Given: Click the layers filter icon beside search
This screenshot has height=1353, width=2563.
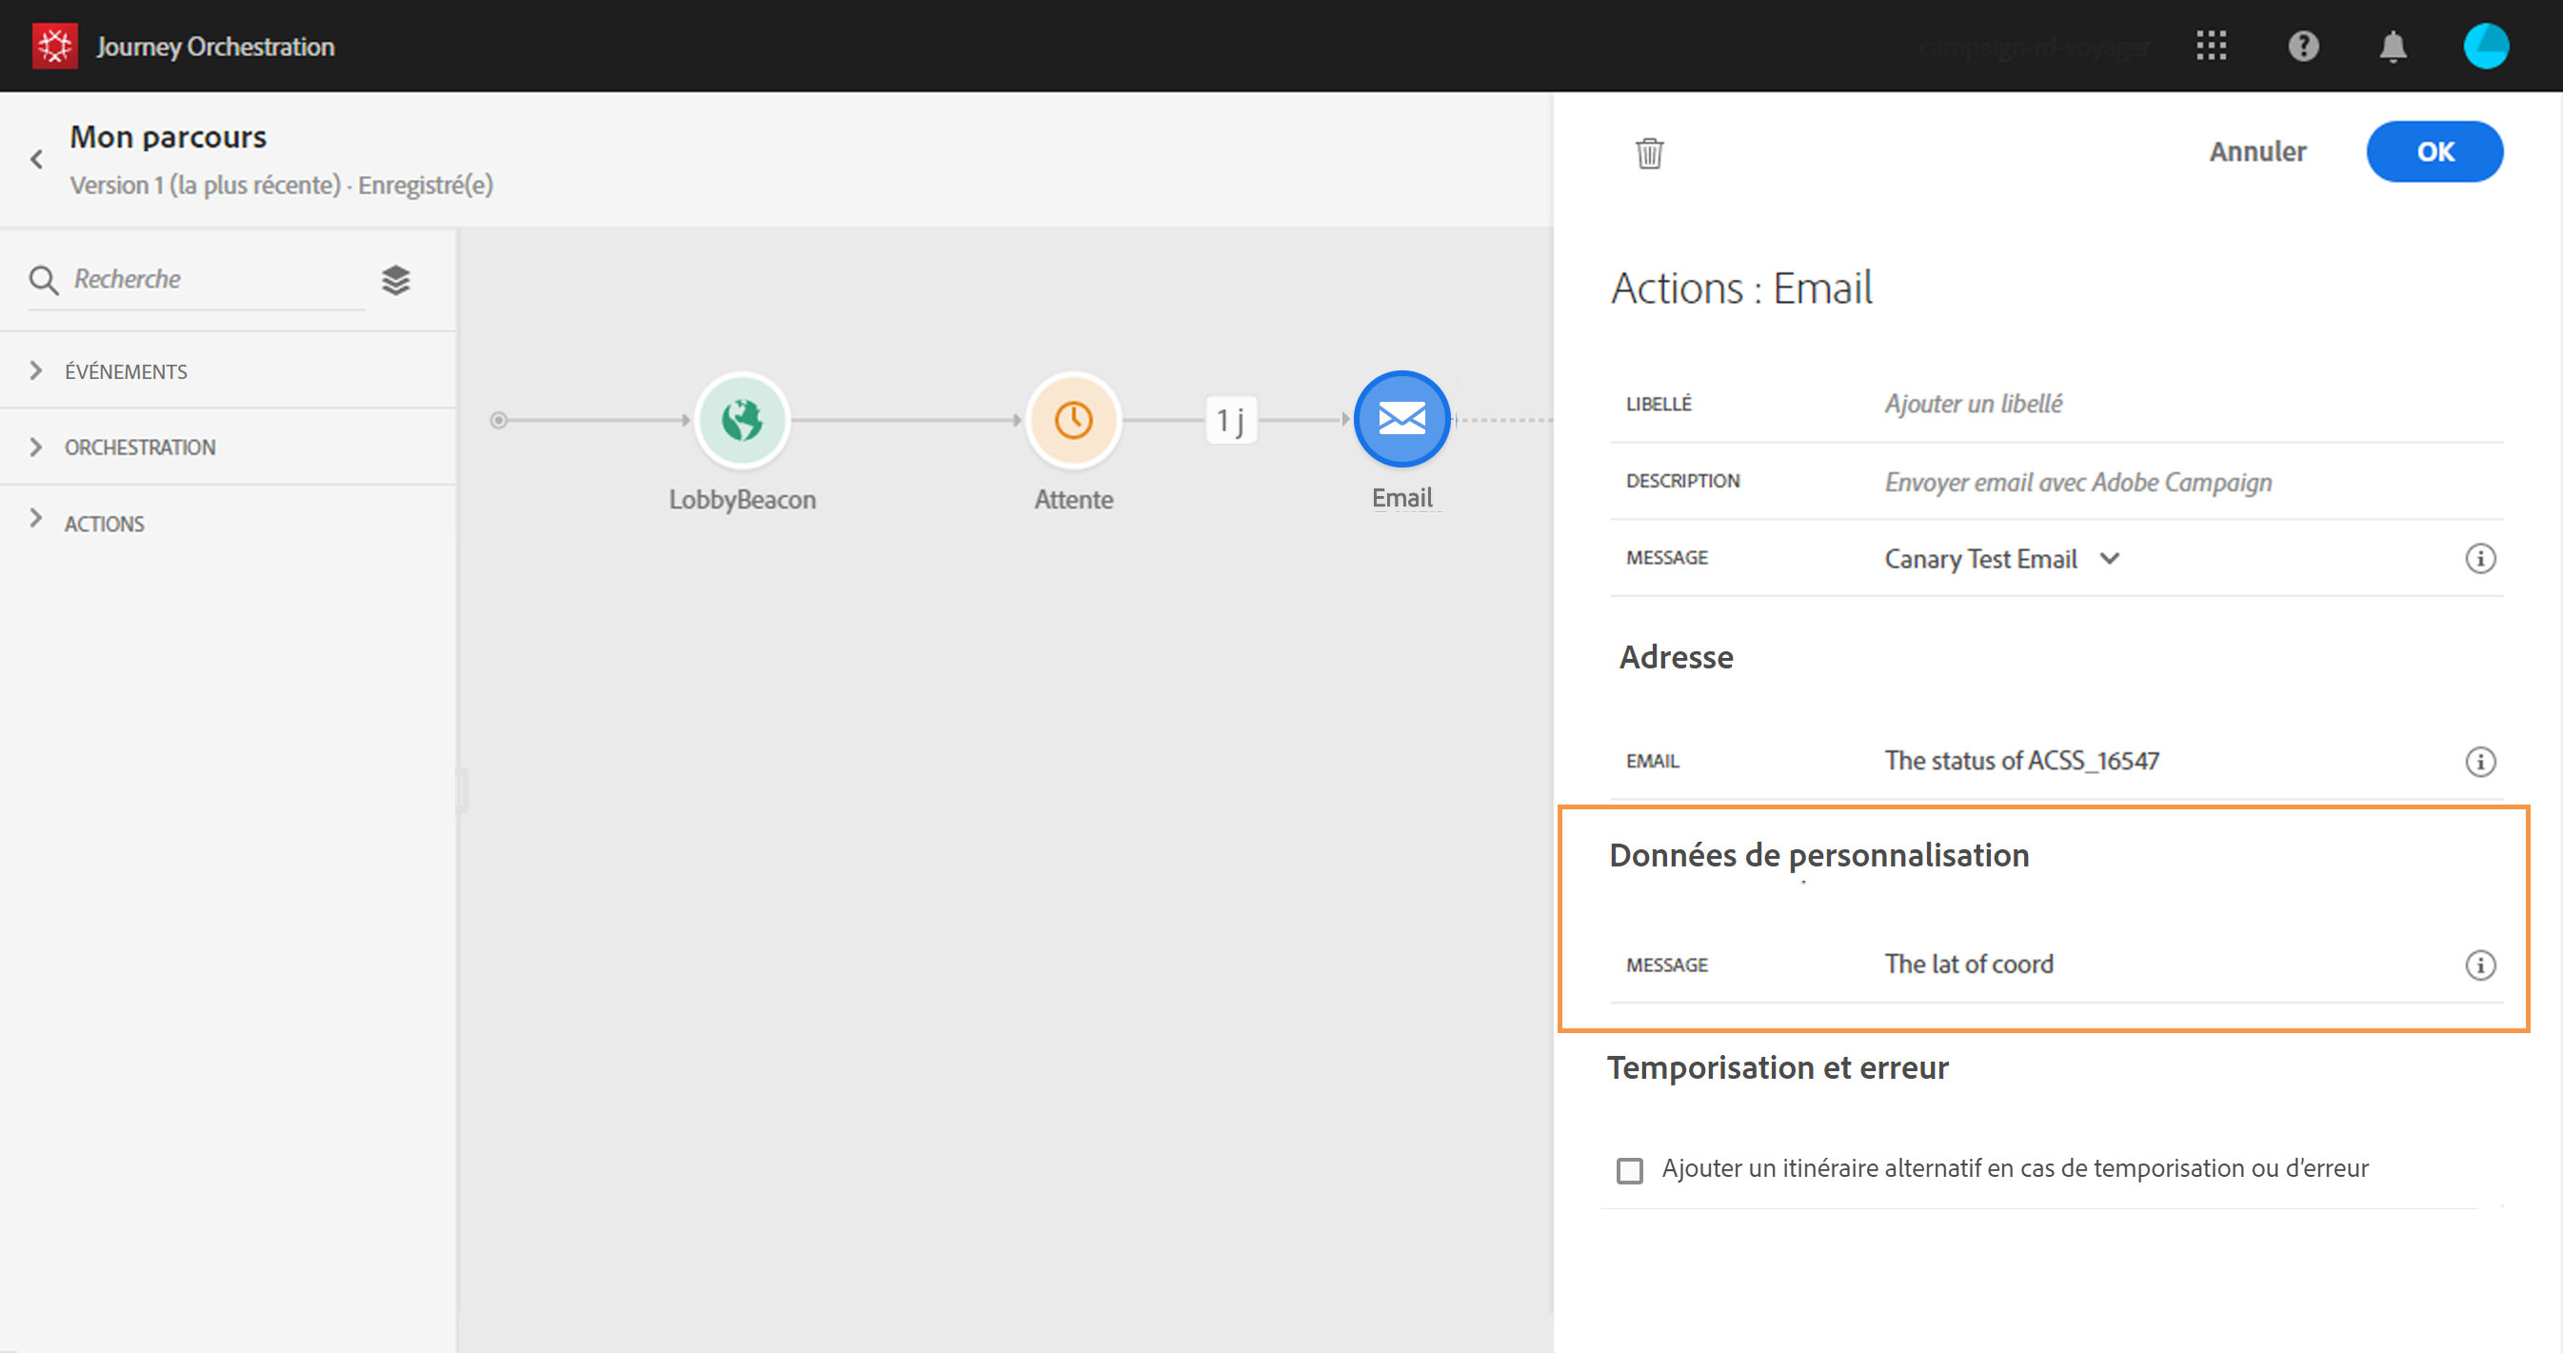Looking at the screenshot, I should click(x=396, y=281).
